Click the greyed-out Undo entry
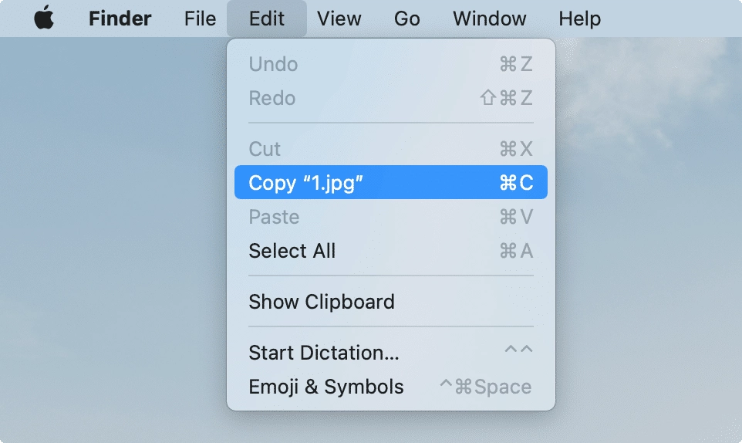 (x=273, y=64)
